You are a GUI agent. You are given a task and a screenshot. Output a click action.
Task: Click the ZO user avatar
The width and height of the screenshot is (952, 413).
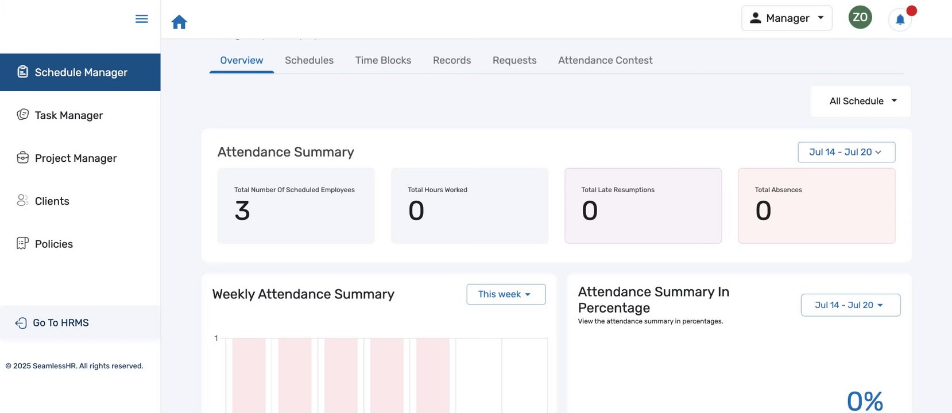pos(860,17)
